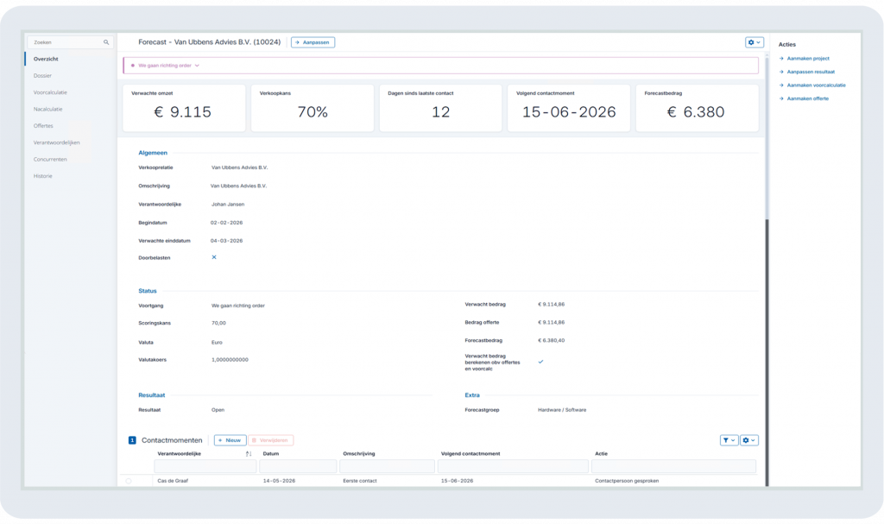Click the Contactmomenten count badge
The image size is (884, 524).
(132, 440)
